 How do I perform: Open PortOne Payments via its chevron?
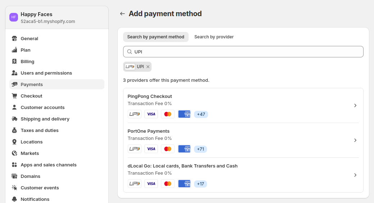[x=355, y=140]
